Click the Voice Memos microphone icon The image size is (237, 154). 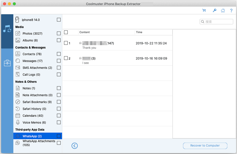[18, 122]
